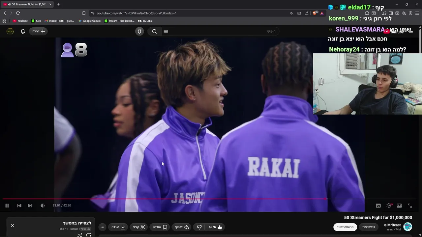Open the MrBeast channel name link
Screen dimensions: 422x237
[x=394, y=225]
